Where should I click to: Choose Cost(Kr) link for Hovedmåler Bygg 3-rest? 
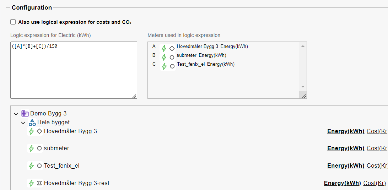374,183
